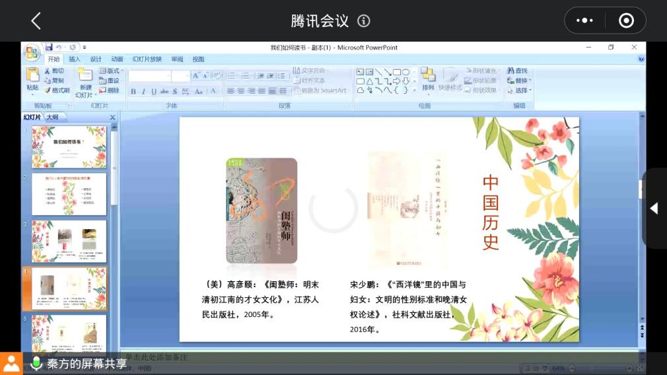Click the record circle button at top right
Viewport: 667px width, 375px height.
point(626,21)
